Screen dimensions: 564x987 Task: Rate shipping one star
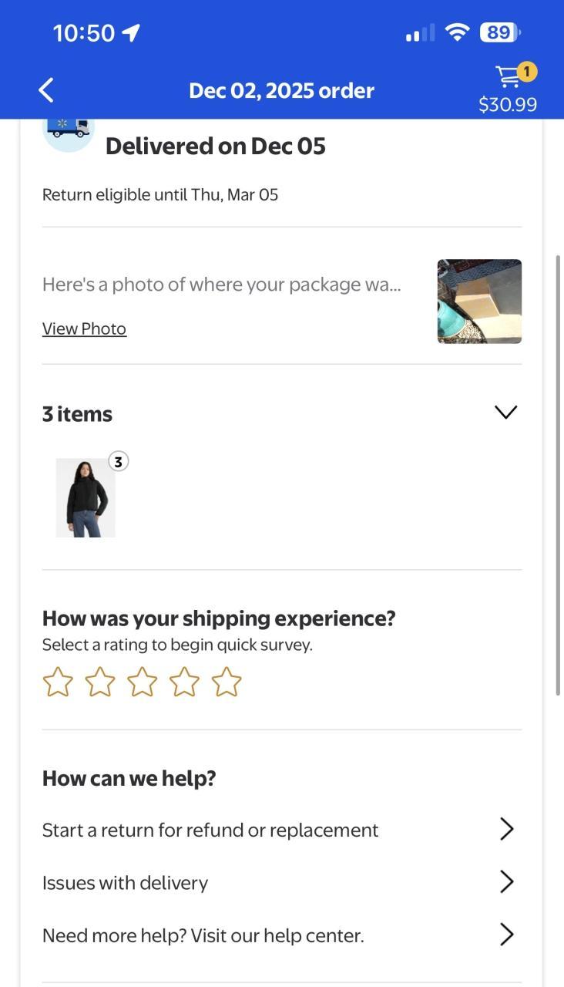(x=57, y=682)
